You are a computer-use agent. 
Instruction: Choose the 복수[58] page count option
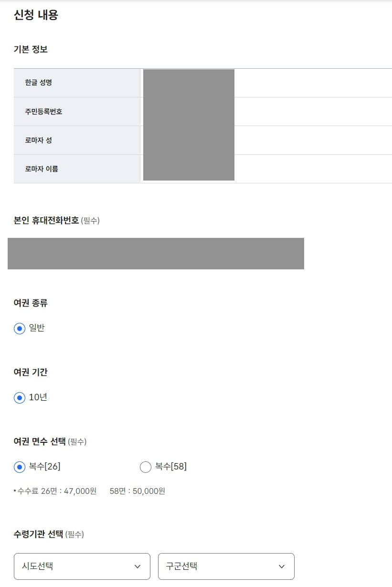(x=145, y=467)
